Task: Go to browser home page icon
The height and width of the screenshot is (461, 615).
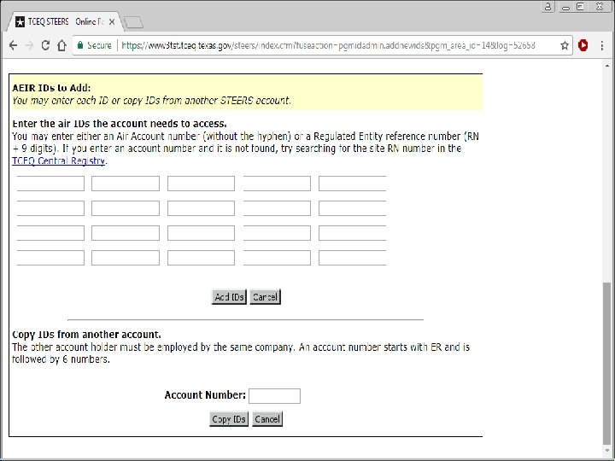Action: (x=61, y=45)
